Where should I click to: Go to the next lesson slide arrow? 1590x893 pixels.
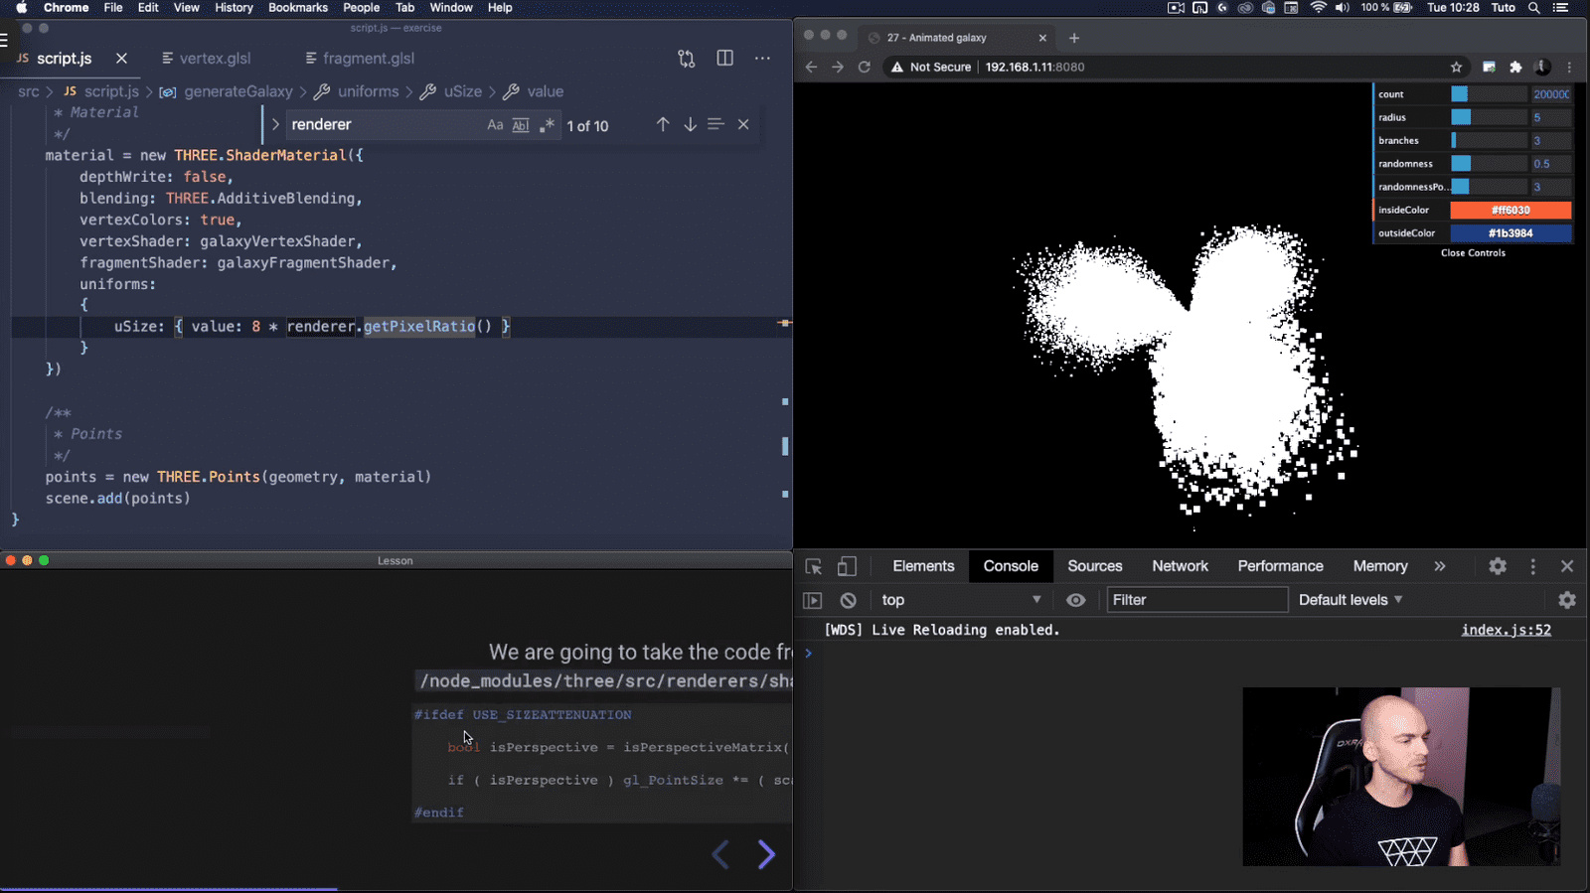coord(766,854)
